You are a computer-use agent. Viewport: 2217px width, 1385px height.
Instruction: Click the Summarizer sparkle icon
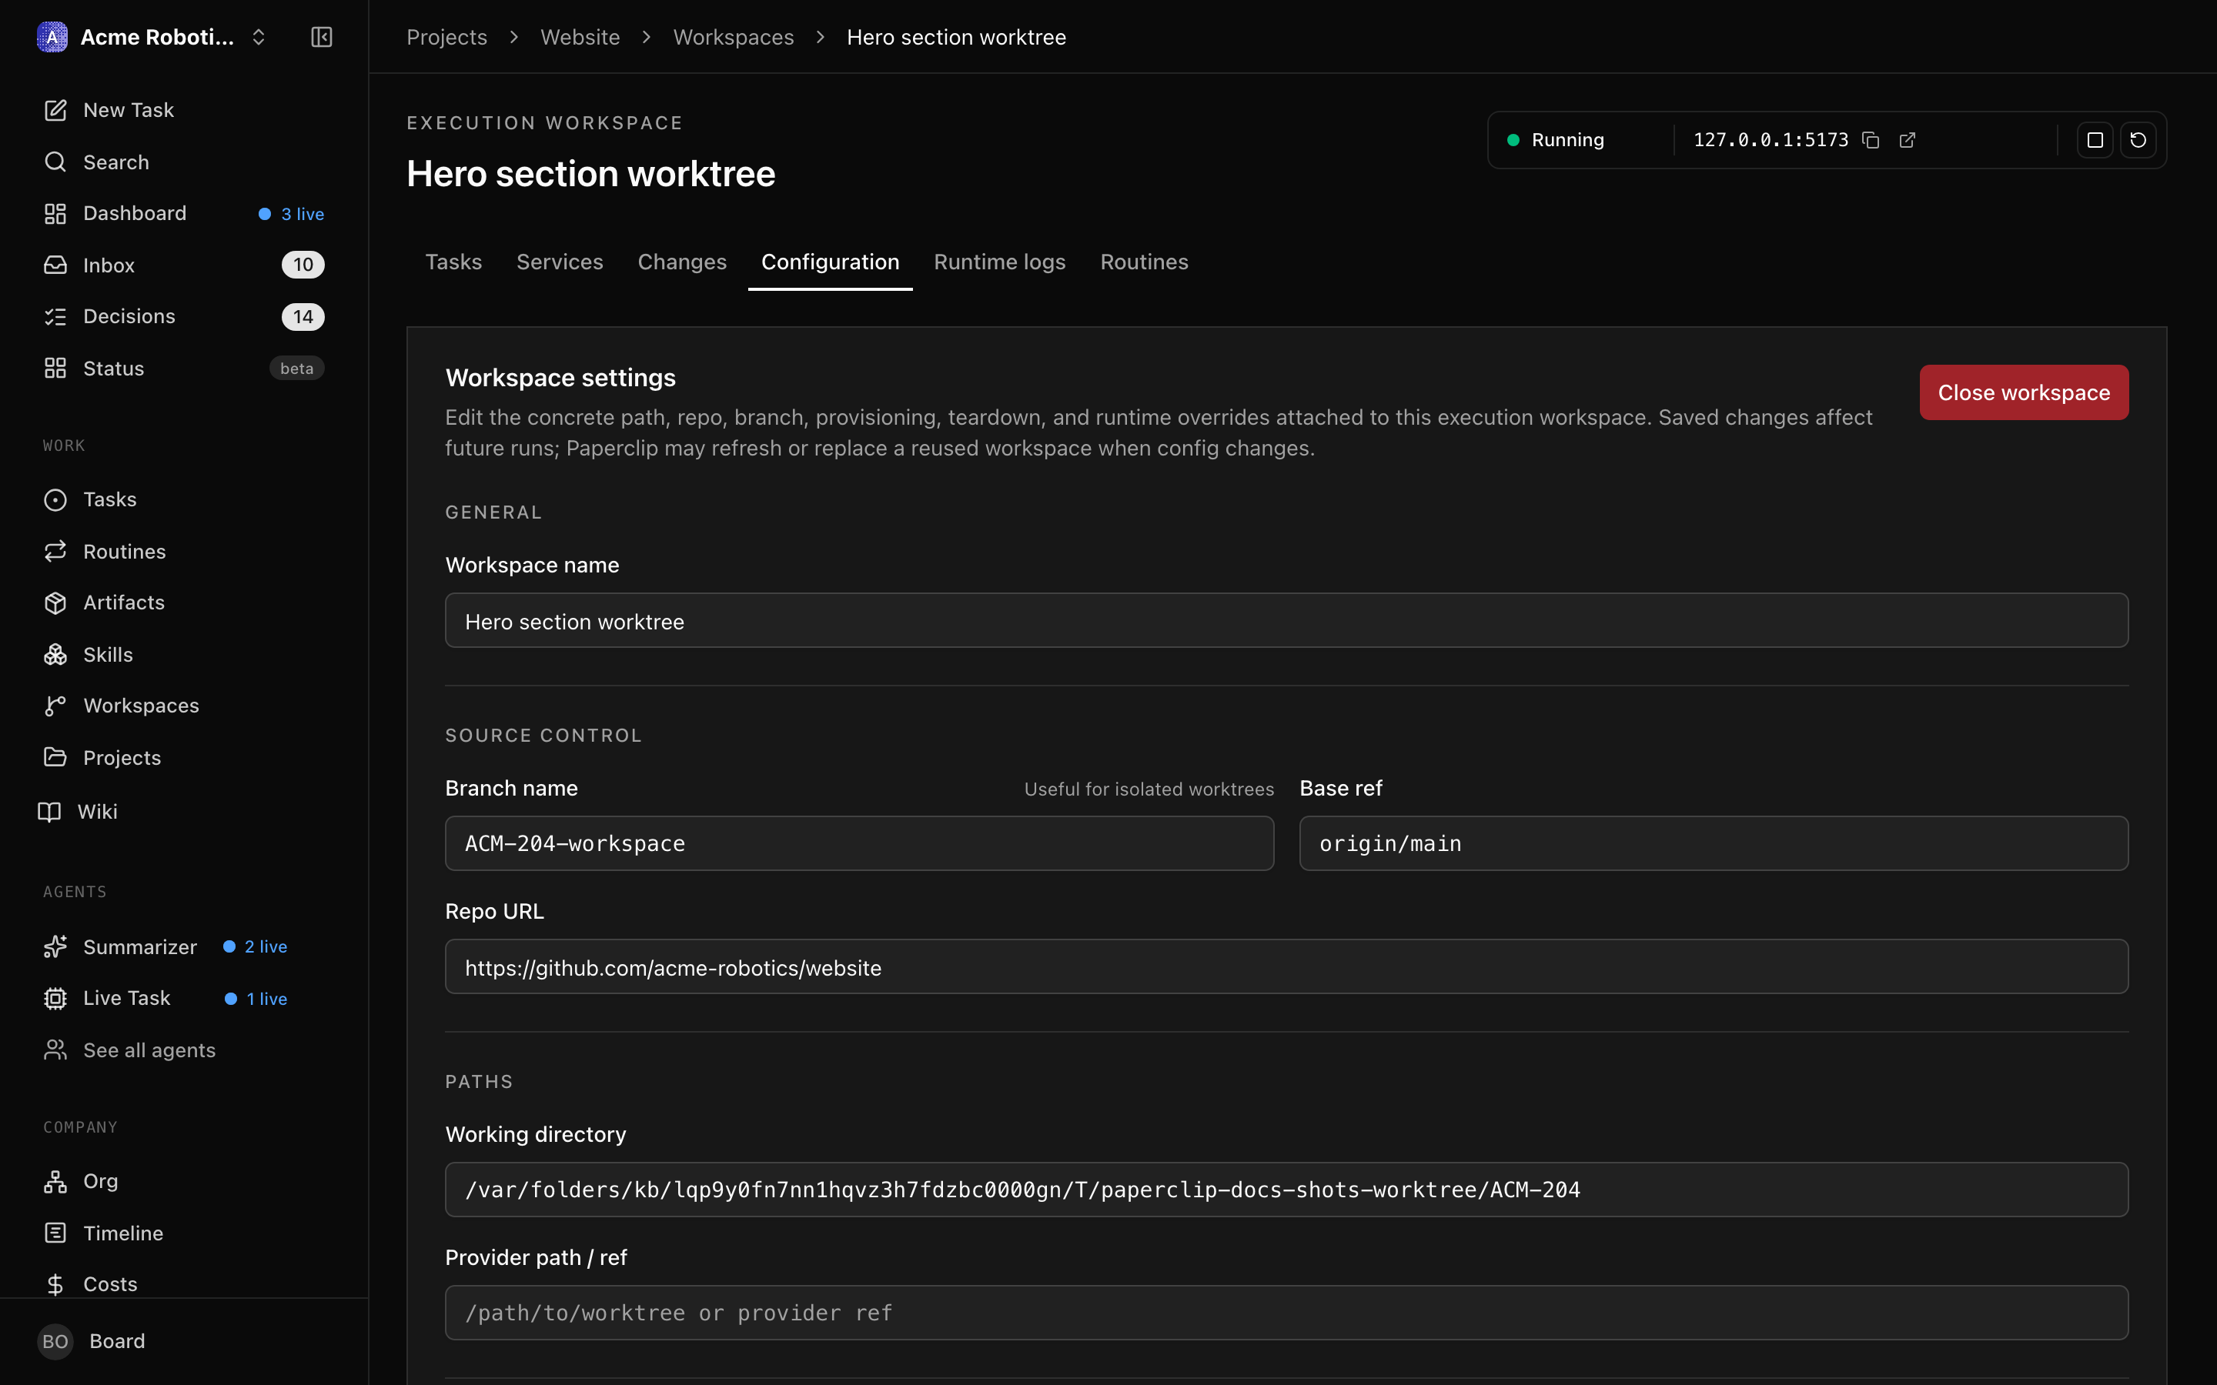55,946
